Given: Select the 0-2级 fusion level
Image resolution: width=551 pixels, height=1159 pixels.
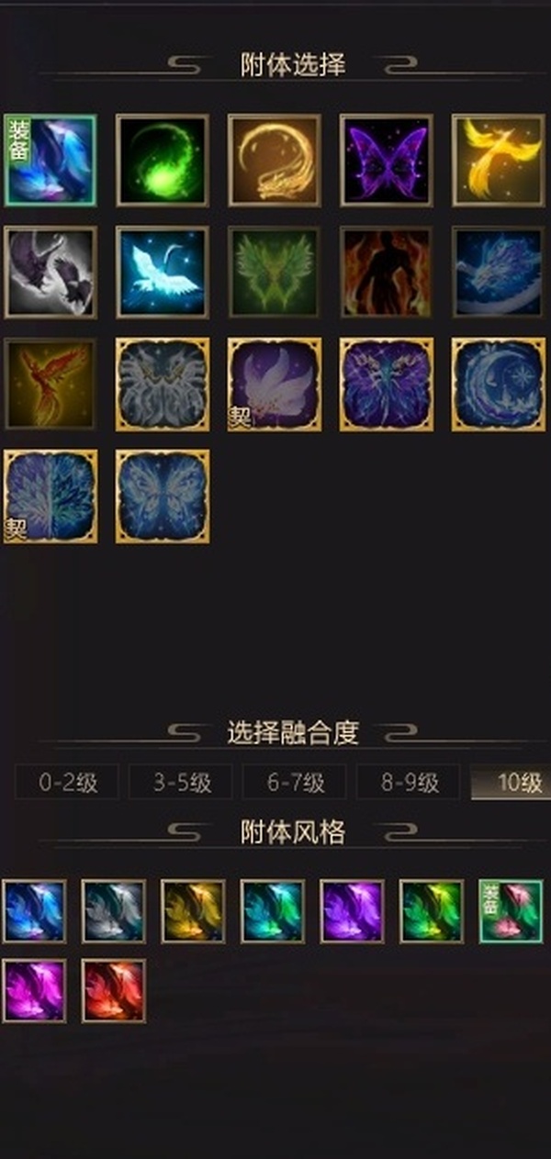Looking at the screenshot, I should [67, 783].
